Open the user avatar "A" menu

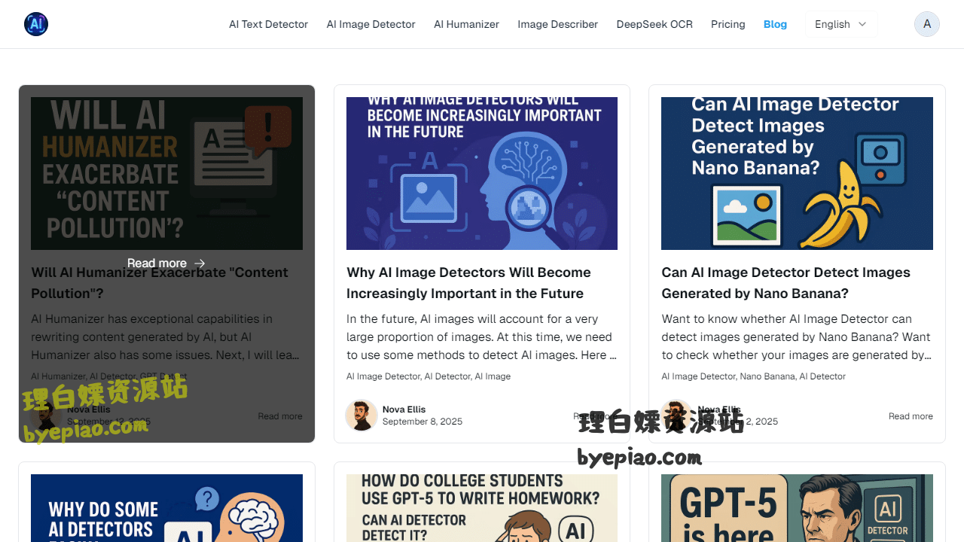point(927,24)
